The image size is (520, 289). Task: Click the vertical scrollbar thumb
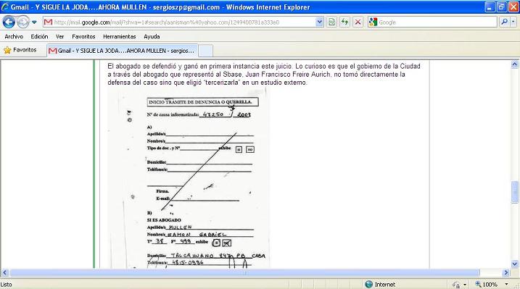[x=515, y=192]
